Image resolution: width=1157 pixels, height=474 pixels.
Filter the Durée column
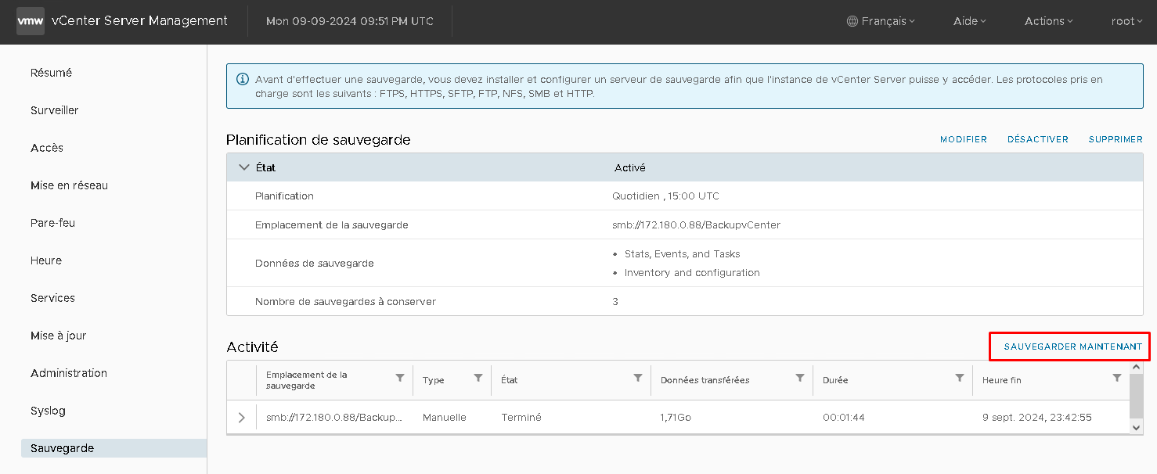pyautogui.click(x=960, y=378)
